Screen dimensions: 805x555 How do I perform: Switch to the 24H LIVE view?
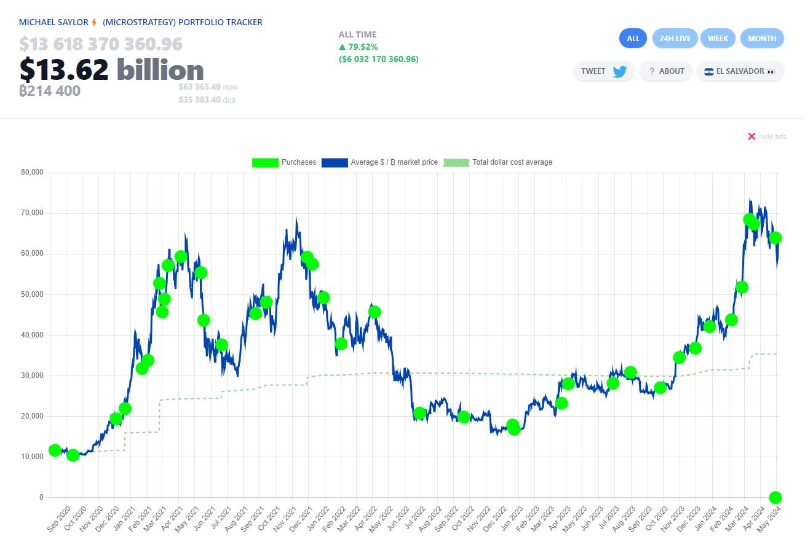[675, 38]
